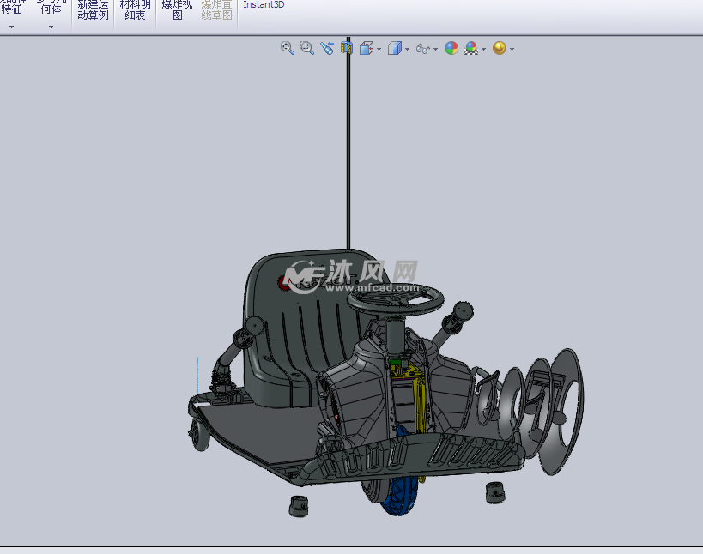
Task: Open dropdown arrow under 装配体特征
Action: [12, 27]
